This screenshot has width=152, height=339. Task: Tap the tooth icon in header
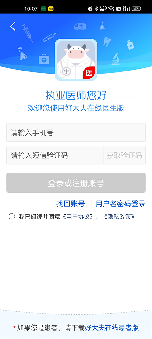[x=107, y=41]
